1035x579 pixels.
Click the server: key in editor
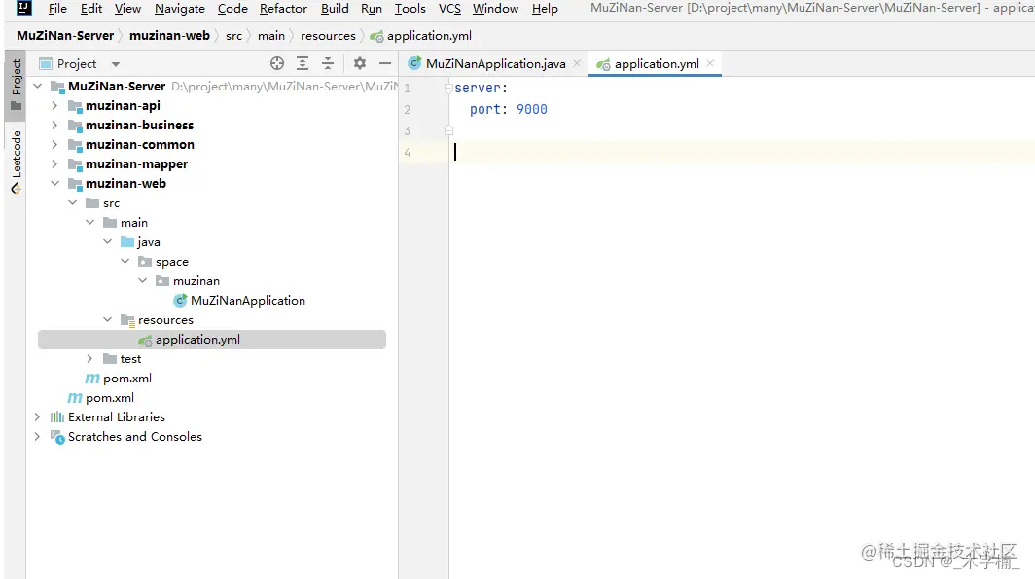(482, 88)
